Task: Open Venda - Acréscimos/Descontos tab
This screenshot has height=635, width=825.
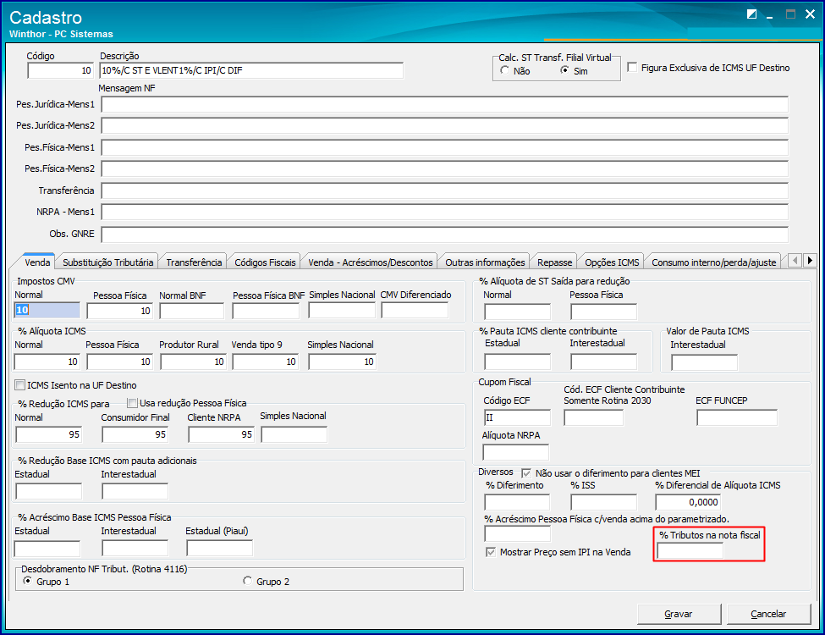Action: 371,262
